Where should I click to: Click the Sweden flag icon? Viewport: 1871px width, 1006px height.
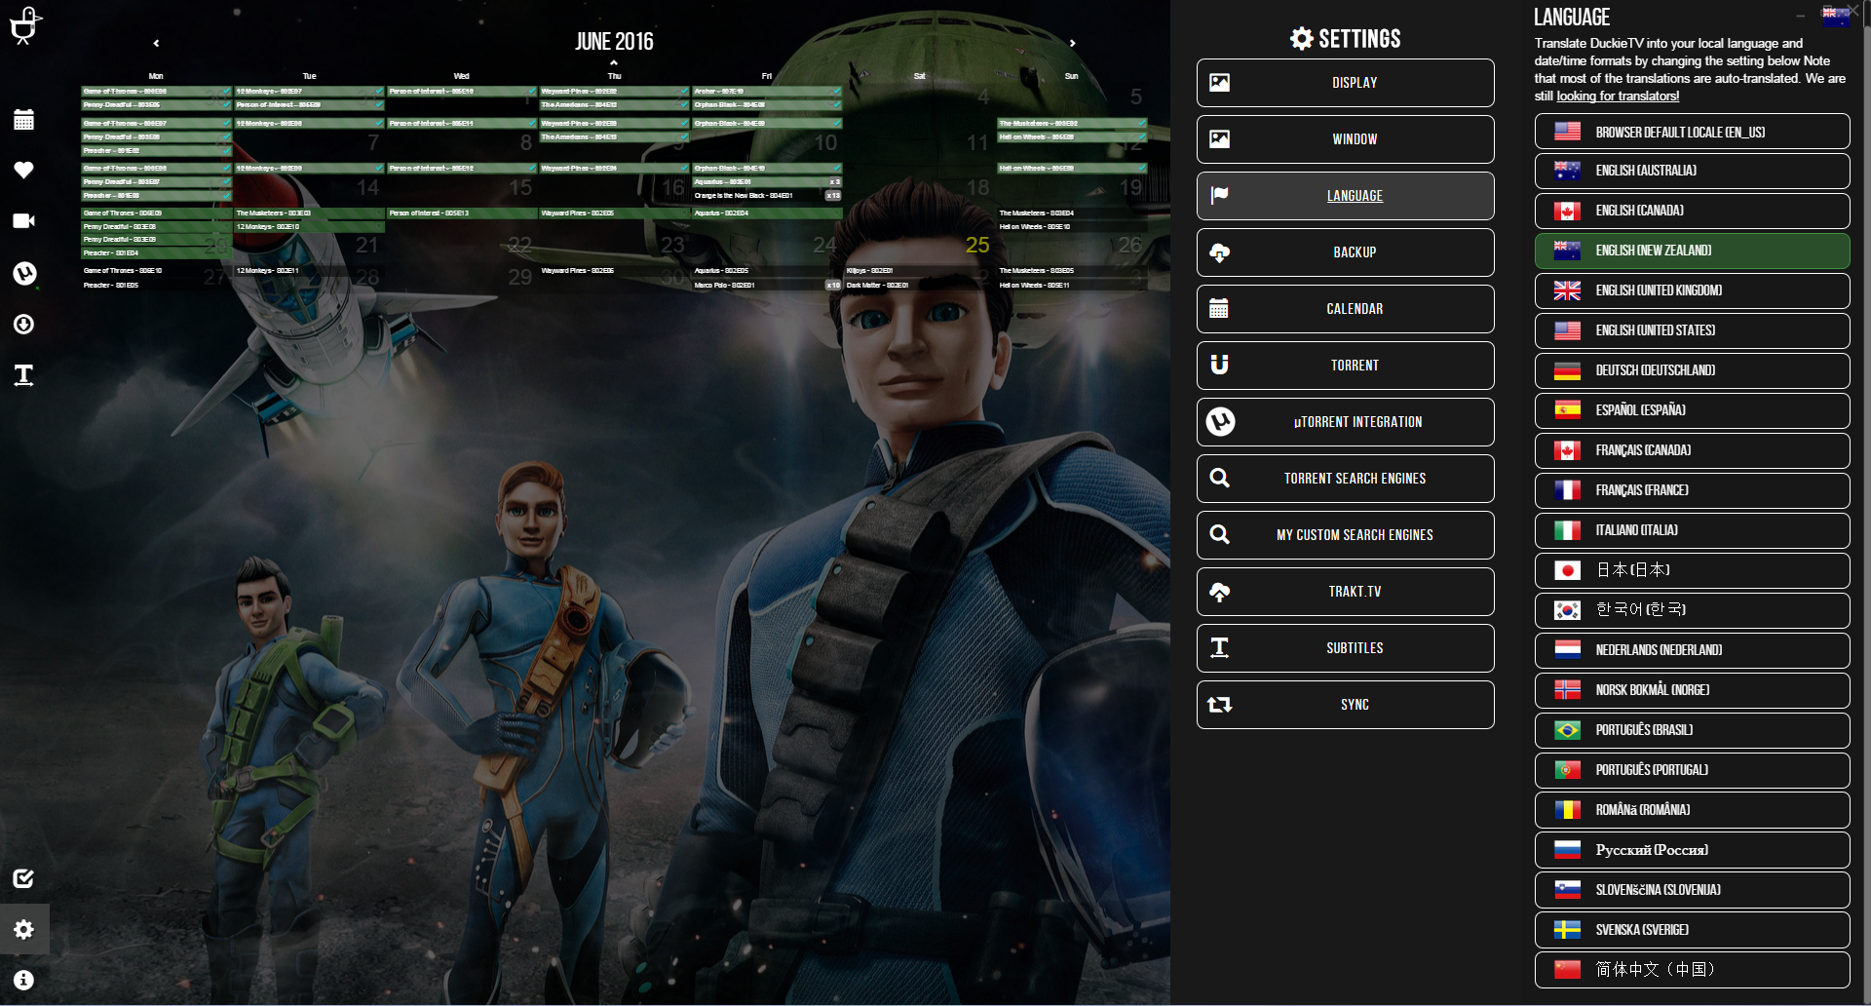[x=1567, y=930]
